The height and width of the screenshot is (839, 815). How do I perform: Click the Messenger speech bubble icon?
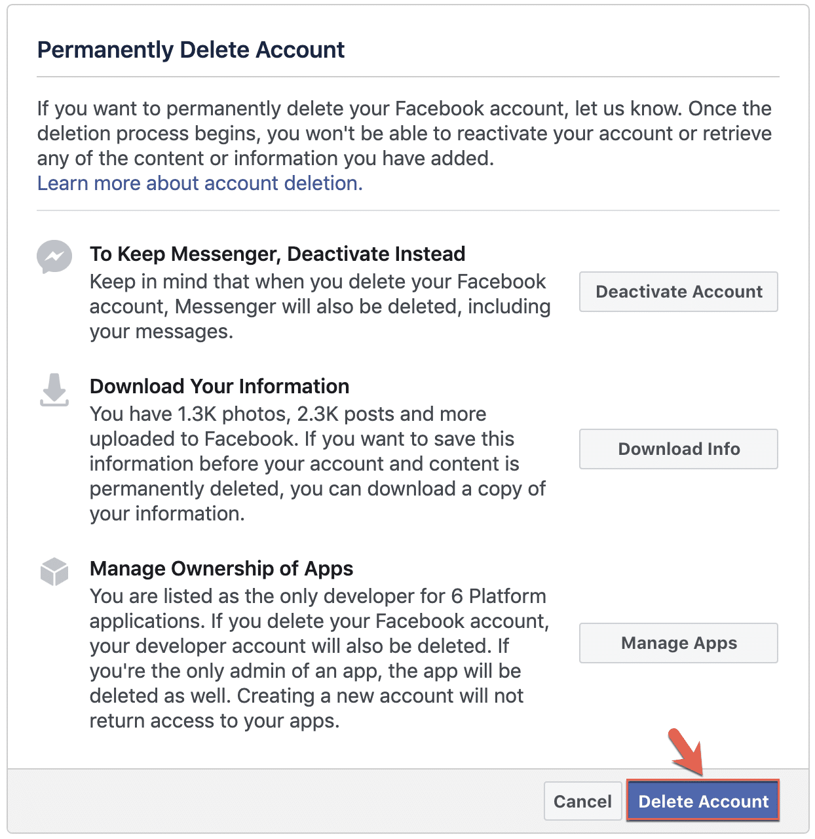[x=54, y=258]
